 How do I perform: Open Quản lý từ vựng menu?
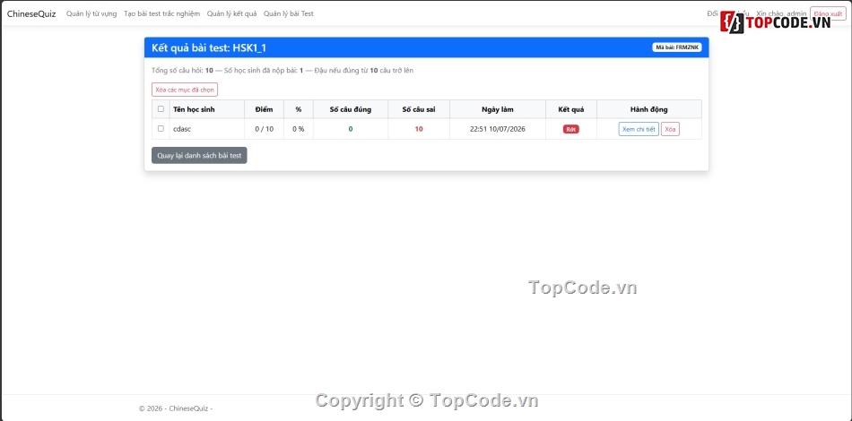point(91,13)
